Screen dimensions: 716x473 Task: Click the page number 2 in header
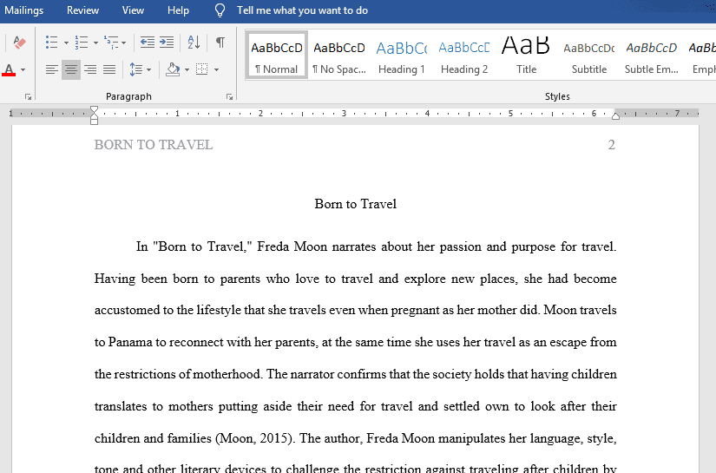(x=612, y=145)
